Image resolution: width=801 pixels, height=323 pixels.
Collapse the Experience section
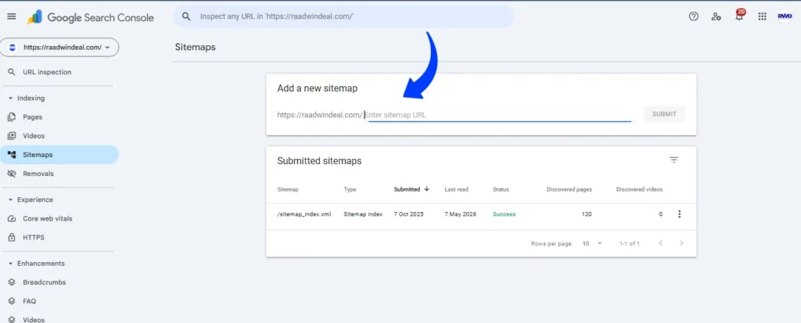coord(10,200)
